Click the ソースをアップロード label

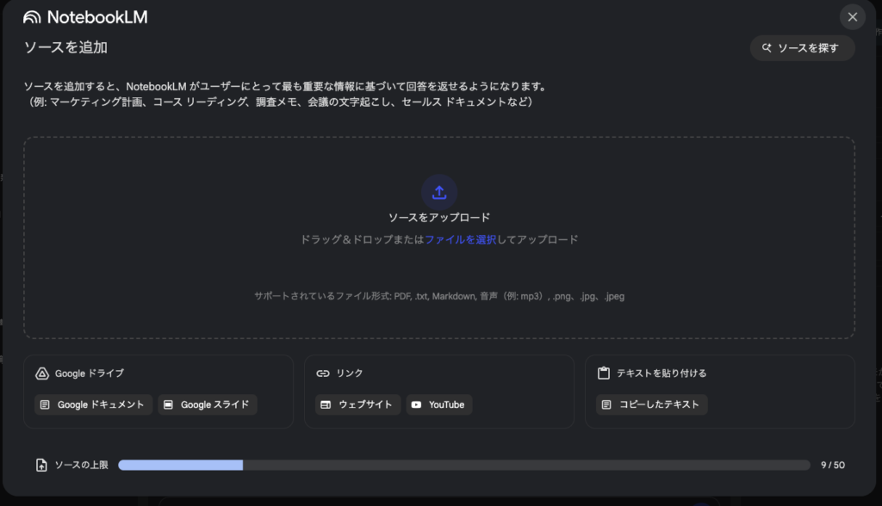pyautogui.click(x=439, y=218)
